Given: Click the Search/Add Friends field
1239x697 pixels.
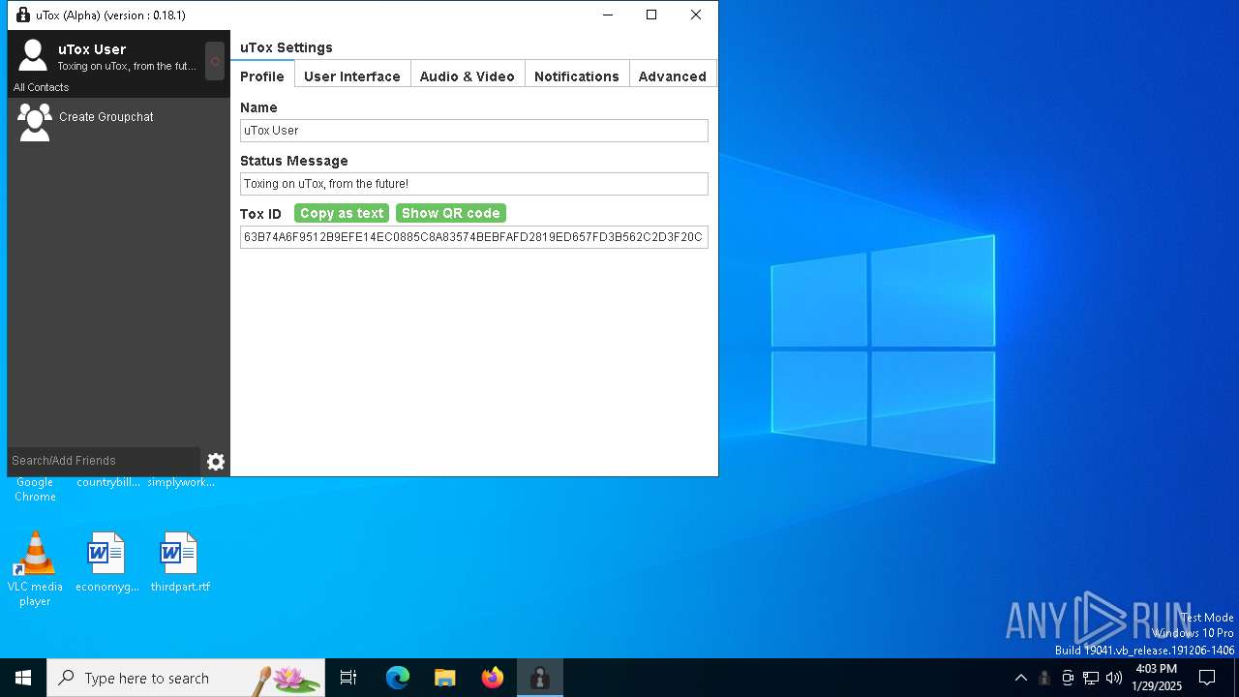Looking at the screenshot, I should [104, 461].
